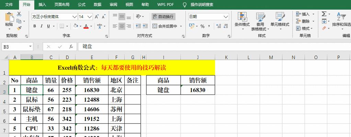Click the Fill Color paint bucket icon
This screenshot has height=137, width=351.
[x=76, y=26]
